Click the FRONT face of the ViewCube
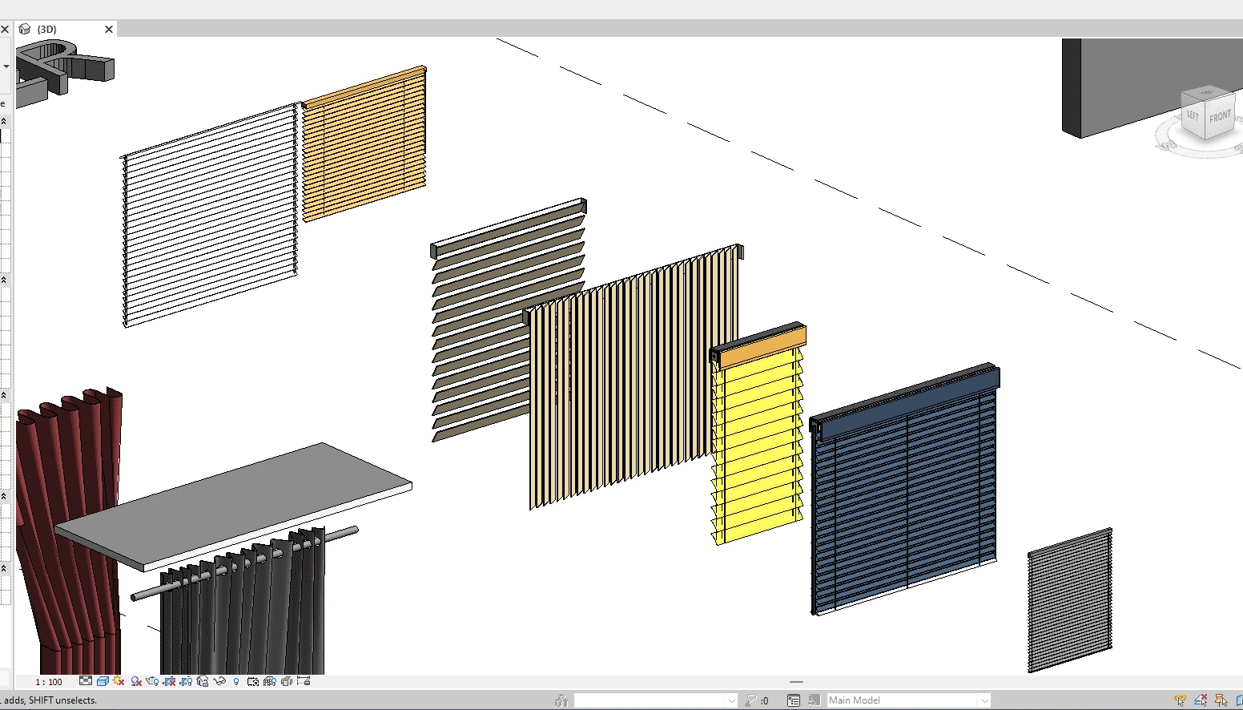 pos(1220,116)
